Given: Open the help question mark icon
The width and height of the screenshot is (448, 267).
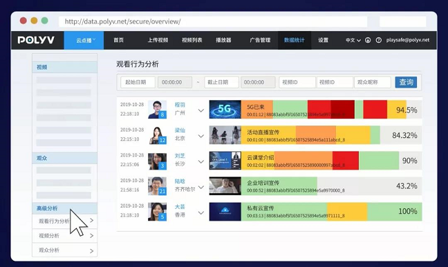Looking at the screenshot, I should 379,40.
